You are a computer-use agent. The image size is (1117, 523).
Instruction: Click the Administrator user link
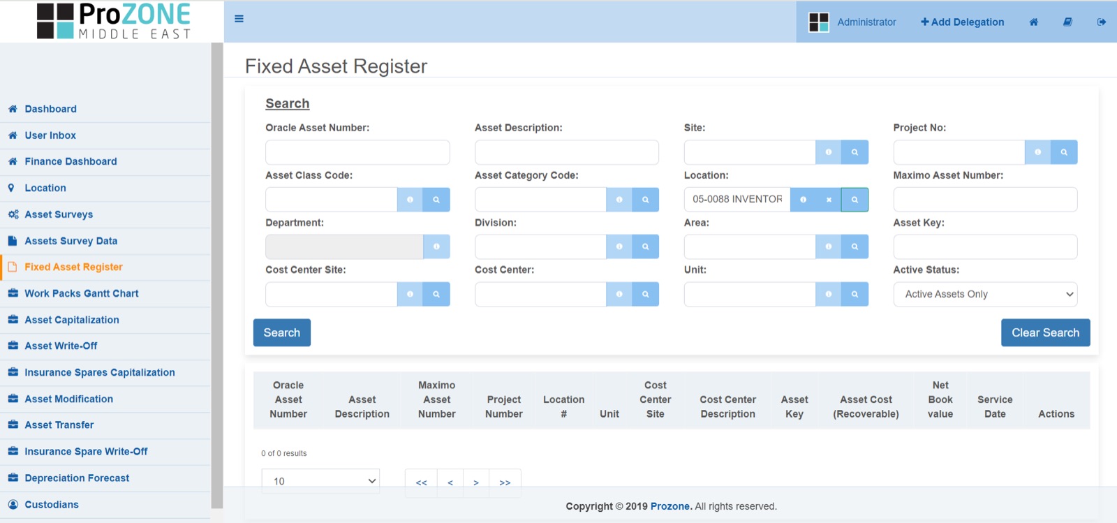866,22
